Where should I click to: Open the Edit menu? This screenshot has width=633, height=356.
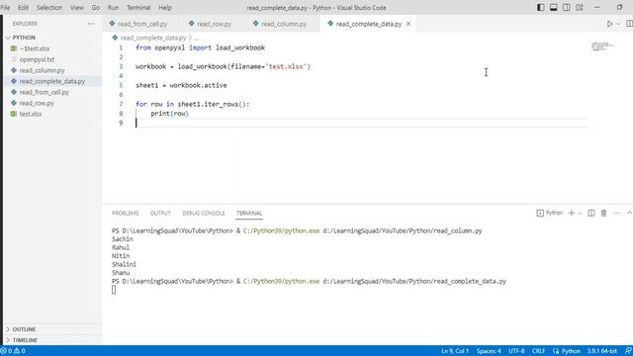(23, 7)
